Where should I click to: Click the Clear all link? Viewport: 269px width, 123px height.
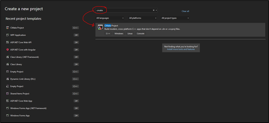pos(185,11)
